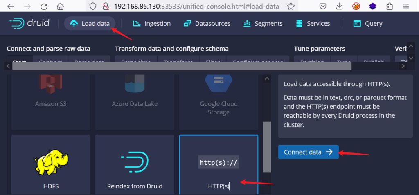
Task: Click 'Load data accessible through HTTP(s).' text
Action: (337, 84)
